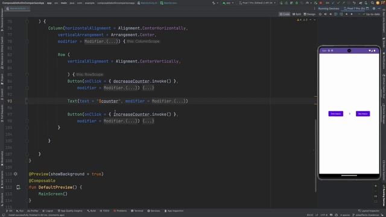The width and height of the screenshot is (386, 217).
Task: Switch editor to Split view
Action: (297, 14)
